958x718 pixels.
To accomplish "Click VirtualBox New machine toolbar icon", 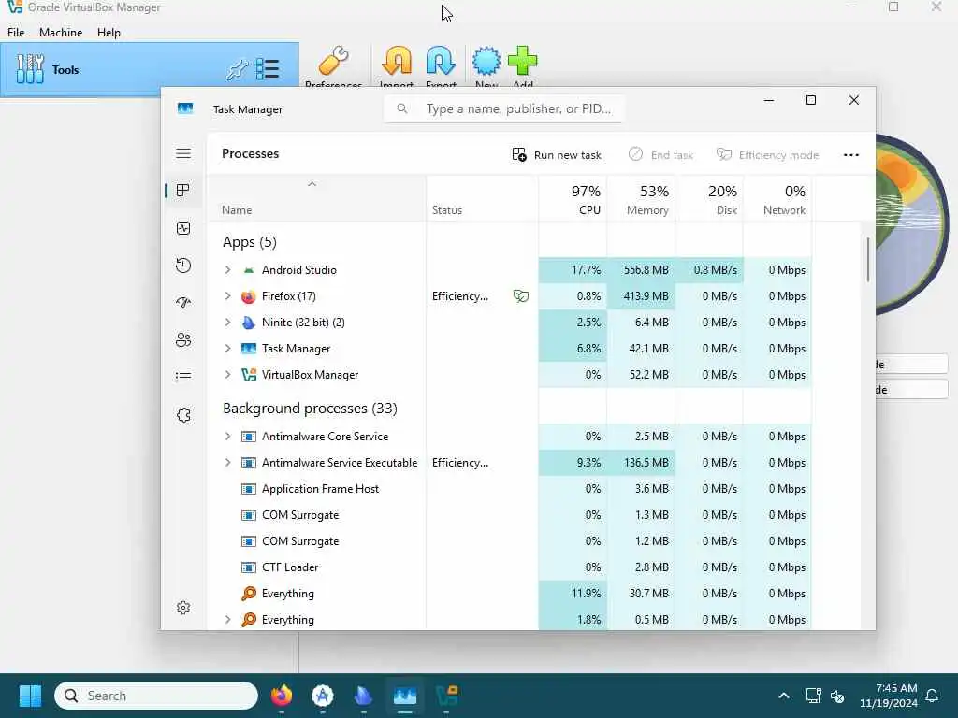I will (x=486, y=62).
